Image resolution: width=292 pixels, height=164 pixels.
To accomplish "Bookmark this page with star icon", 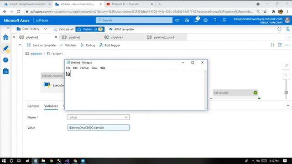I will click(265, 11).
